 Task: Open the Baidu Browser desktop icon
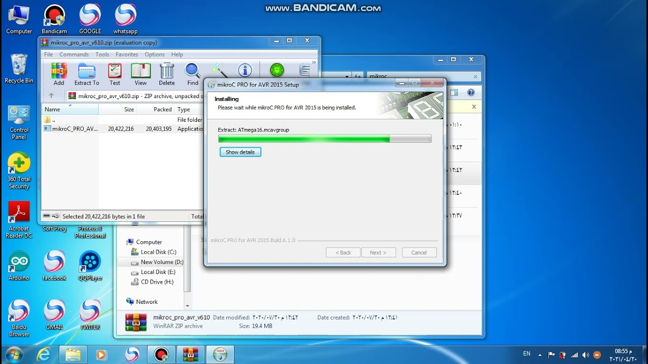[x=19, y=318]
